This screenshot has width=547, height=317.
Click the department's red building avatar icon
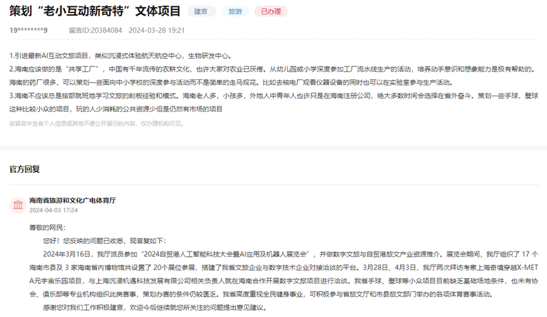[x=17, y=205]
